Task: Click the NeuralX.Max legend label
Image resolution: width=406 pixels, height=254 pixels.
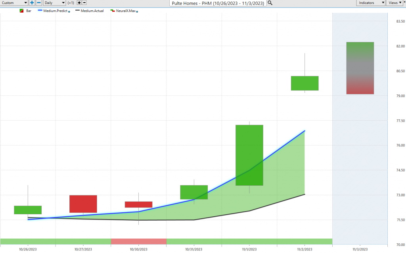Action: 126,11
